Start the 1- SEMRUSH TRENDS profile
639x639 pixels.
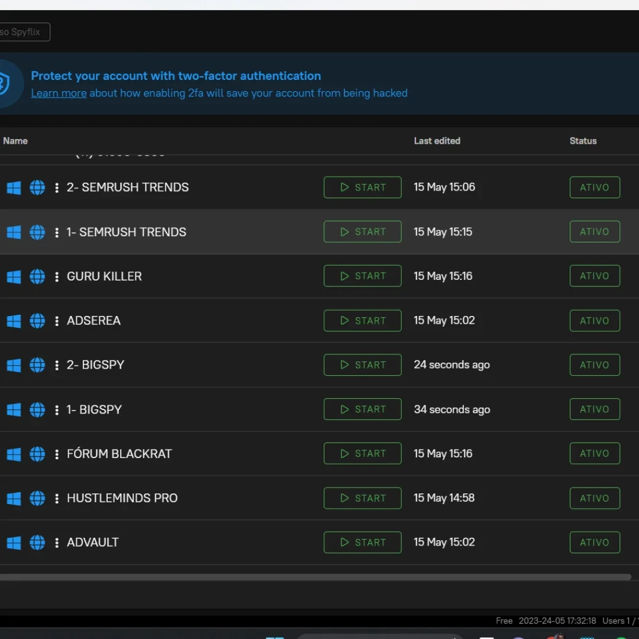point(362,232)
